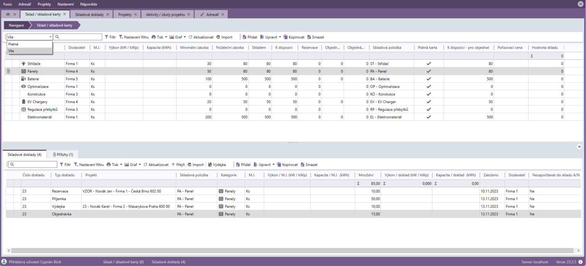586x266 pixels.
Task: Click the battery icon beside Baterie
Action: coord(24,79)
